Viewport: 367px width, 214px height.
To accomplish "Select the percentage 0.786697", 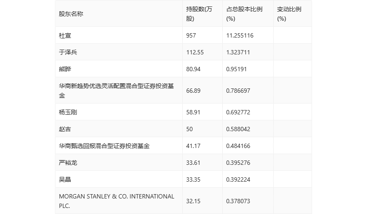I will (x=238, y=91).
